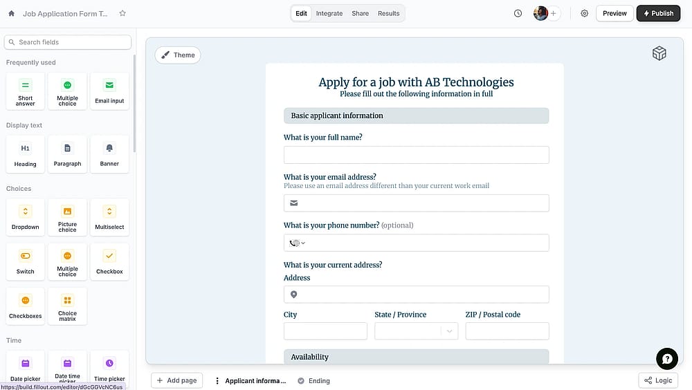Viewport: 692px width, 390px height.
Task: Click the full name input field
Action: coord(416,155)
